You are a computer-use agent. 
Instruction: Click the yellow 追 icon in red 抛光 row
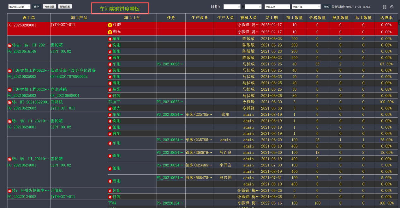click(x=110, y=32)
